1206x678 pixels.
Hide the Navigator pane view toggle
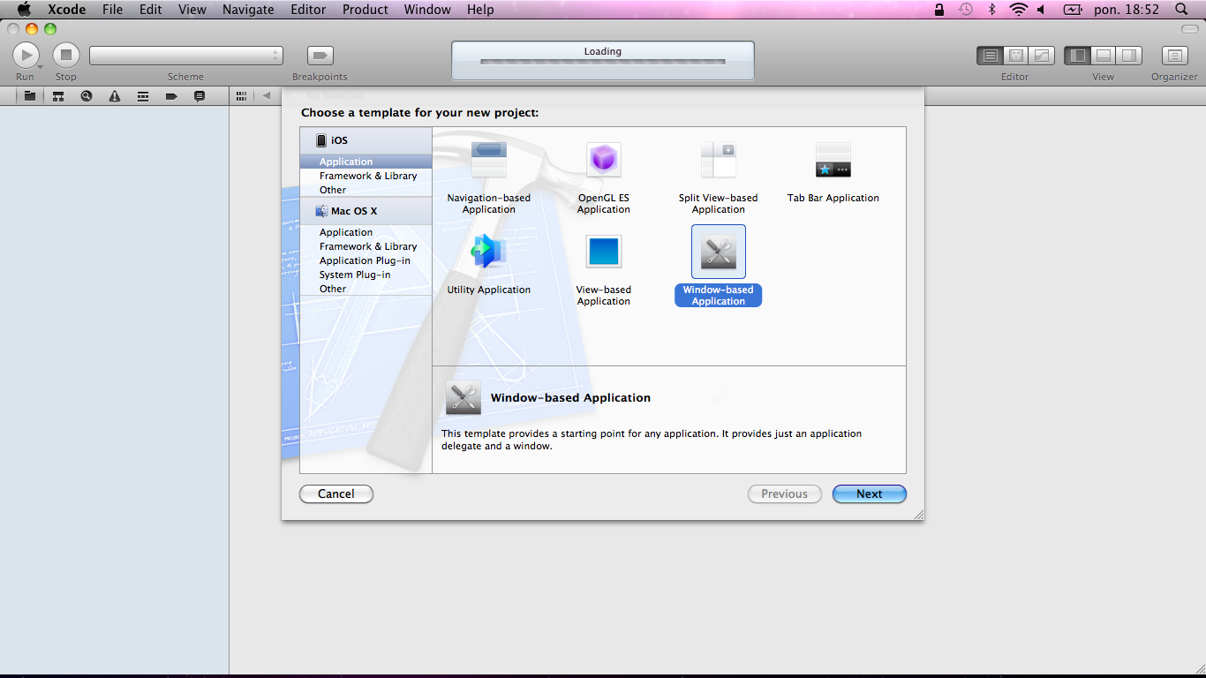(x=1077, y=56)
